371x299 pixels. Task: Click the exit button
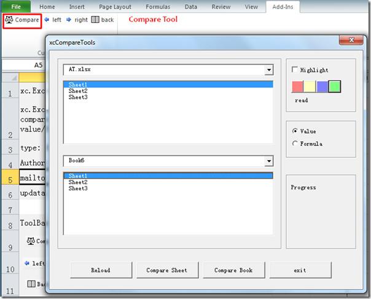point(300,270)
